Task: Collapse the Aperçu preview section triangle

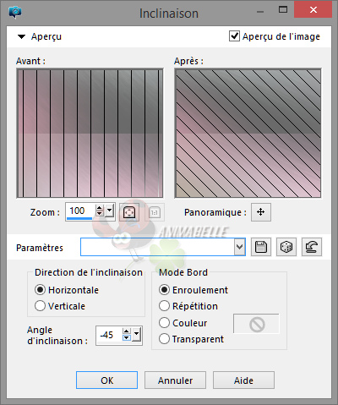Action: [x=21, y=36]
